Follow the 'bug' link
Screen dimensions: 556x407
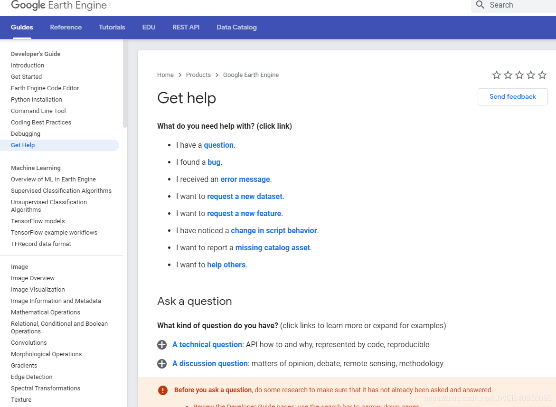click(214, 162)
